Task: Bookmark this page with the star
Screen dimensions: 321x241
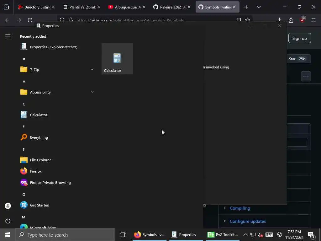Action: click(x=248, y=20)
